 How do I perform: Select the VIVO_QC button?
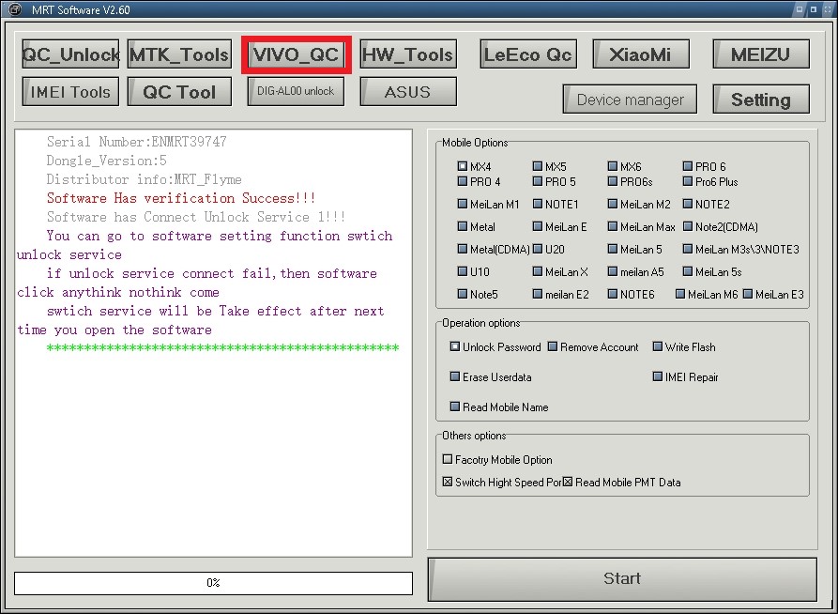pos(297,54)
